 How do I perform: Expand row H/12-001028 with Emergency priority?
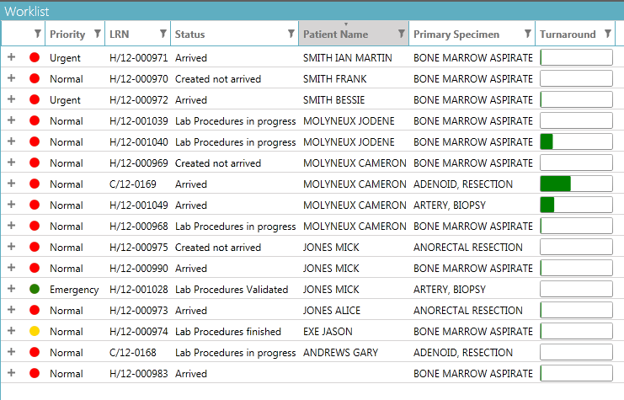point(11,289)
